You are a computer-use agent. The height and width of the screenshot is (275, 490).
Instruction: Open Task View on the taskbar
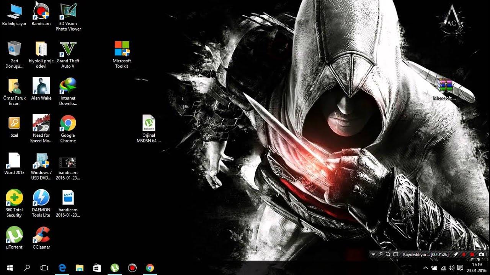tap(44, 268)
